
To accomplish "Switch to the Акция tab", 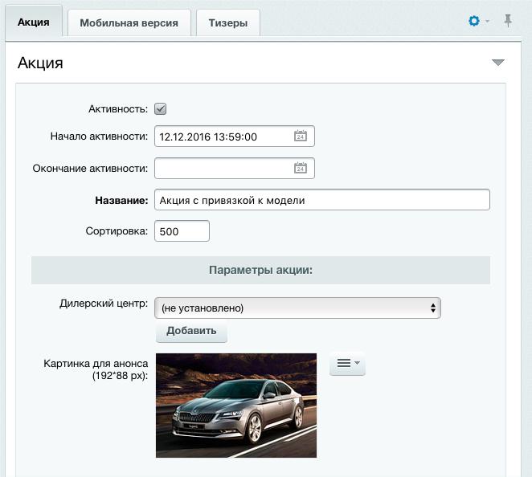I will pos(34,22).
